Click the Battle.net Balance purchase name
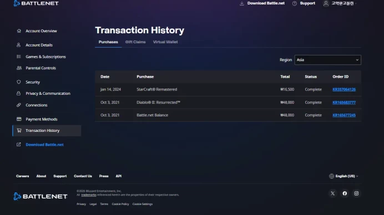Screen dimensions: 384x215 coord(153,115)
